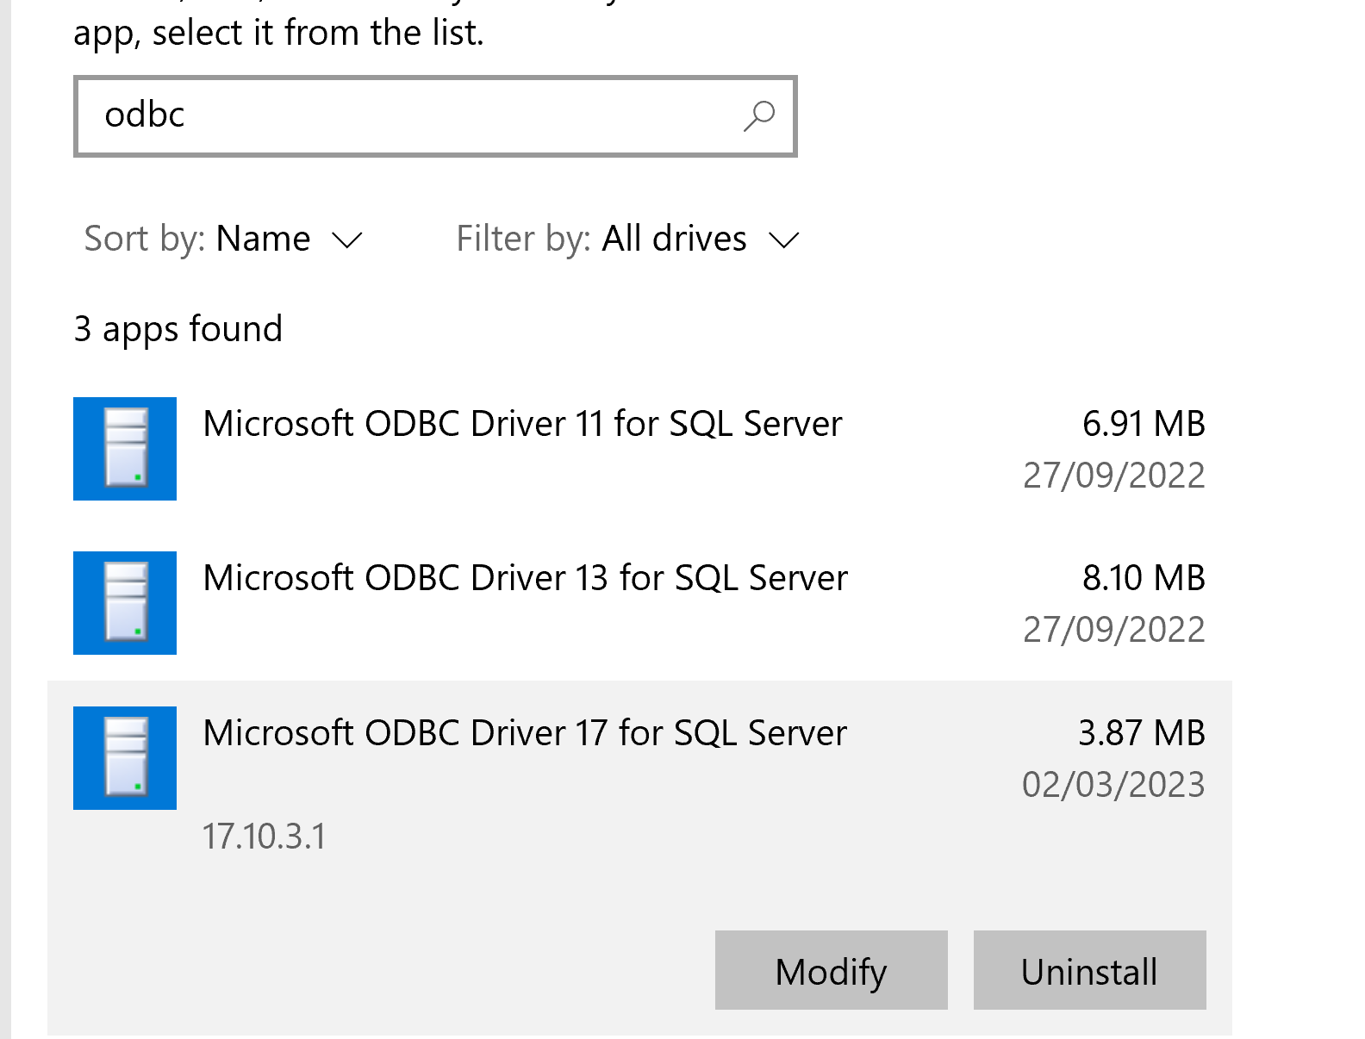1365x1039 pixels.
Task: Click the chevron next to All drives
Action: point(784,240)
